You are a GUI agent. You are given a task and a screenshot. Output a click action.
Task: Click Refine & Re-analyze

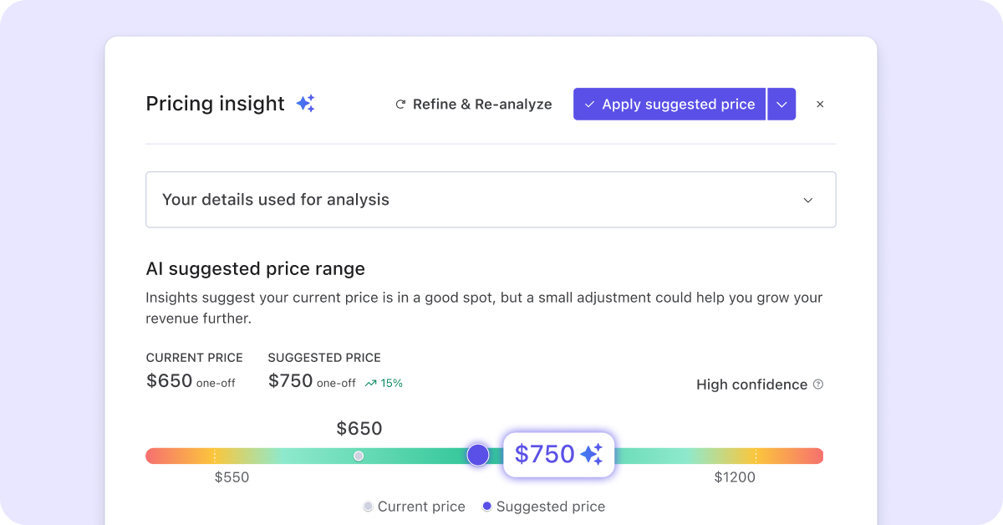[x=473, y=104]
